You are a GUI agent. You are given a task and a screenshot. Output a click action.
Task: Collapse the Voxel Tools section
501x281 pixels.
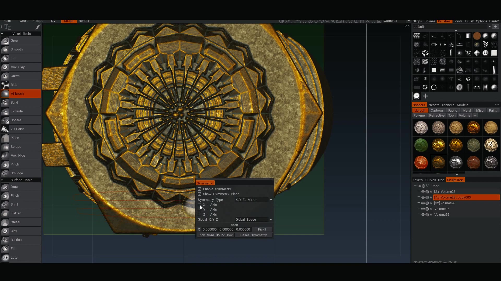click(x=2, y=34)
